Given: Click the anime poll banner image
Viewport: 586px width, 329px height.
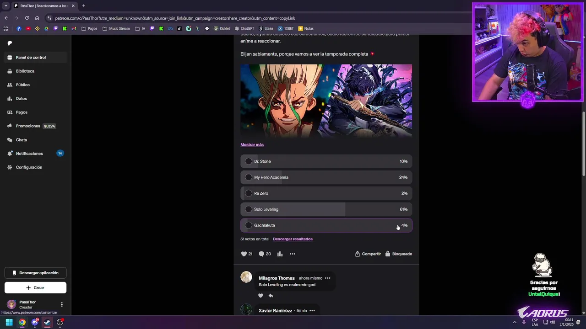Looking at the screenshot, I should click(x=326, y=101).
